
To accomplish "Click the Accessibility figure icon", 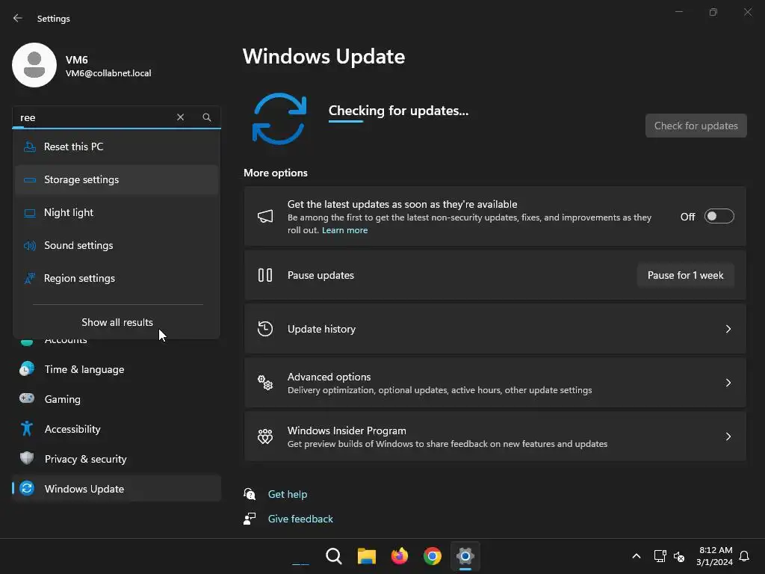I will click(x=27, y=428).
